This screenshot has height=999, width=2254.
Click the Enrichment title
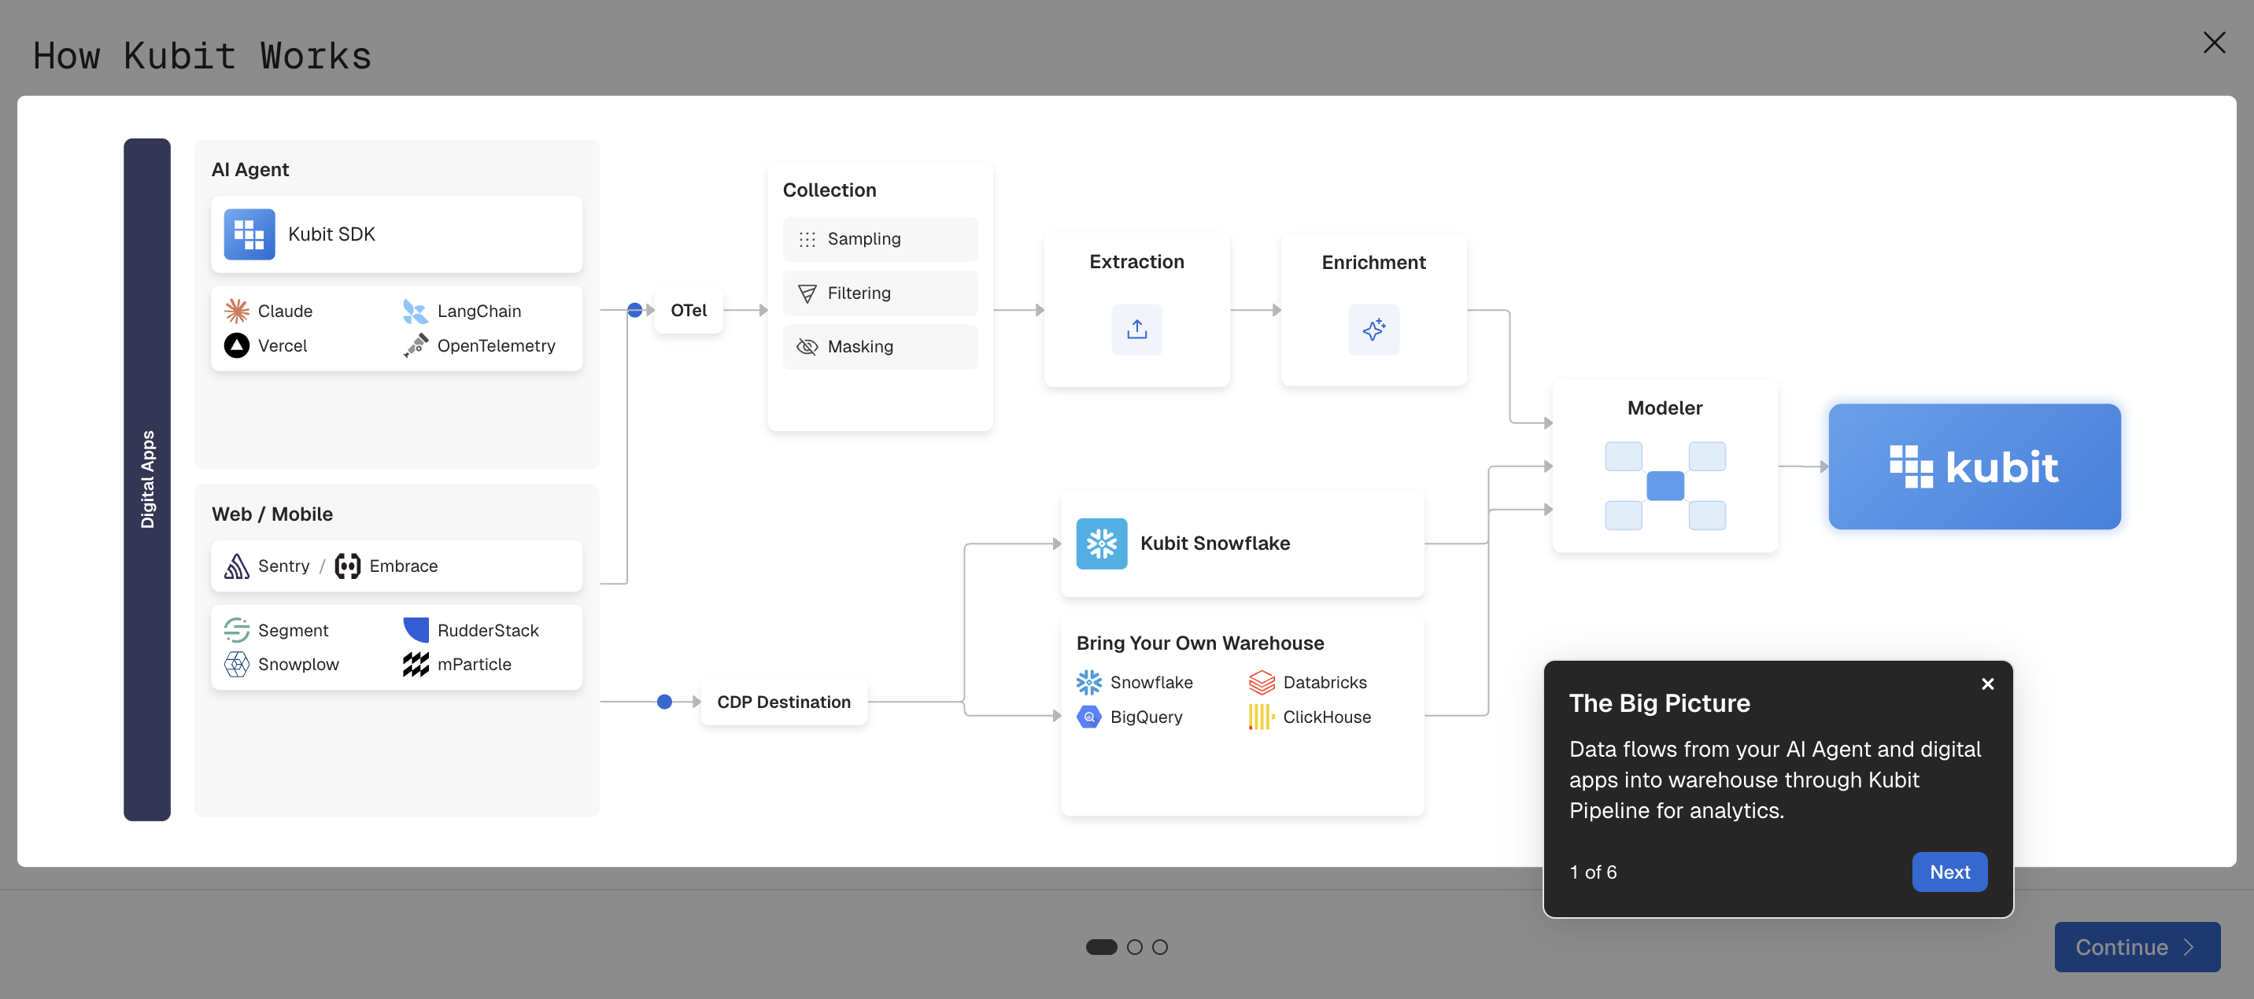pyautogui.click(x=1374, y=263)
